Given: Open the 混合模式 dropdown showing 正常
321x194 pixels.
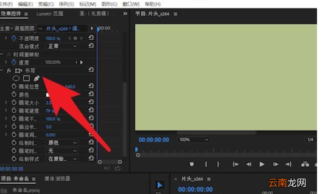Looking at the screenshot, I should (x=62, y=46).
